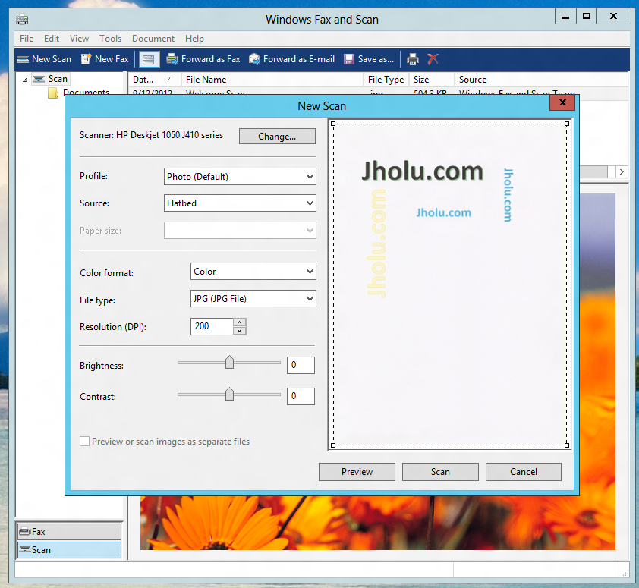Collapse the Scan tree node

(x=25, y=80)
